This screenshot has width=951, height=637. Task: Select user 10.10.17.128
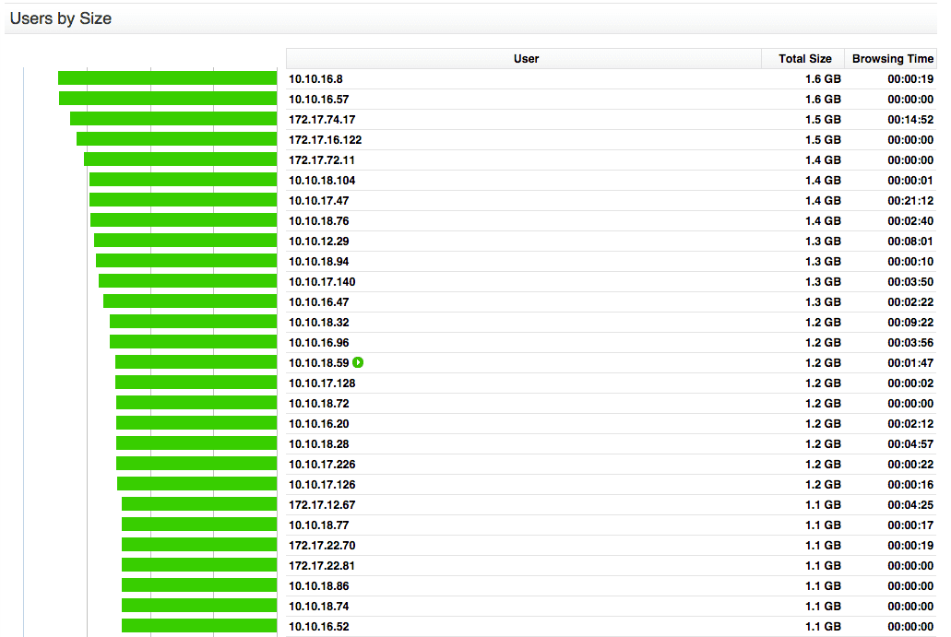coord(322,383)
